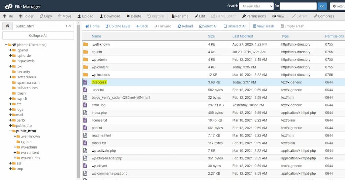
Task: Expand the mail tree folder
Action: (10, 115)
